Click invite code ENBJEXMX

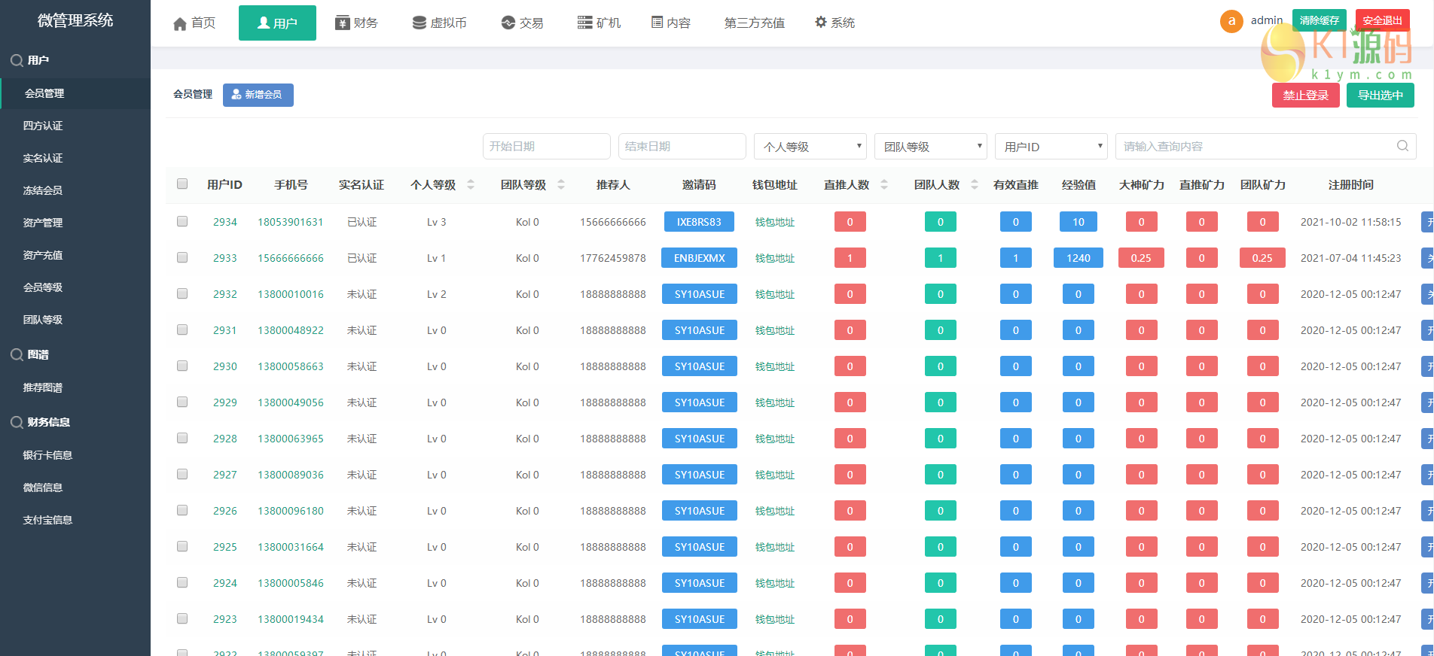(700, 258)
